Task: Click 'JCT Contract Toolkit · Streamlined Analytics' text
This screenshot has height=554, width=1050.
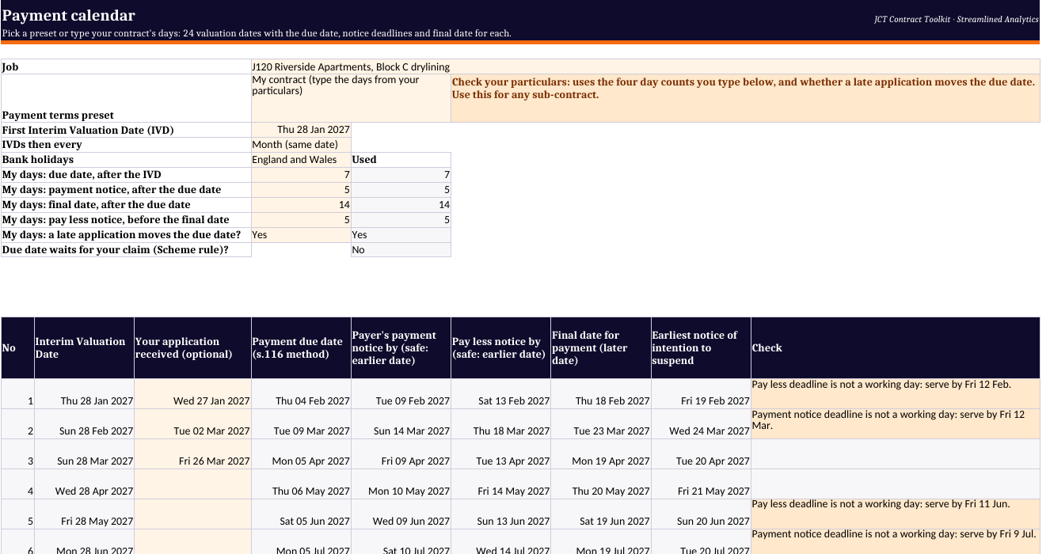Action: tap(957, 19)
